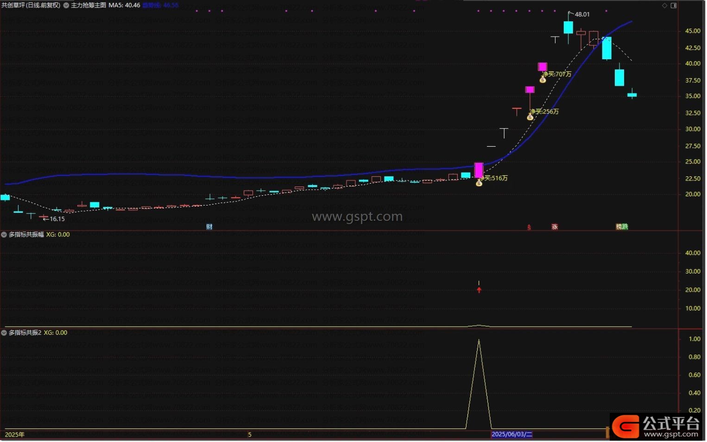Click the XG: 0.00 value of 多指标共振幅

[x=58, y=235]
